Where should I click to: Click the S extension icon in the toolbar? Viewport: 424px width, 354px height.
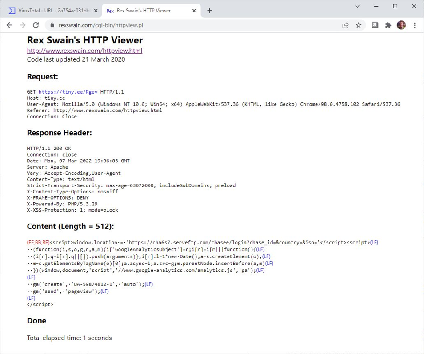point(375,25)
